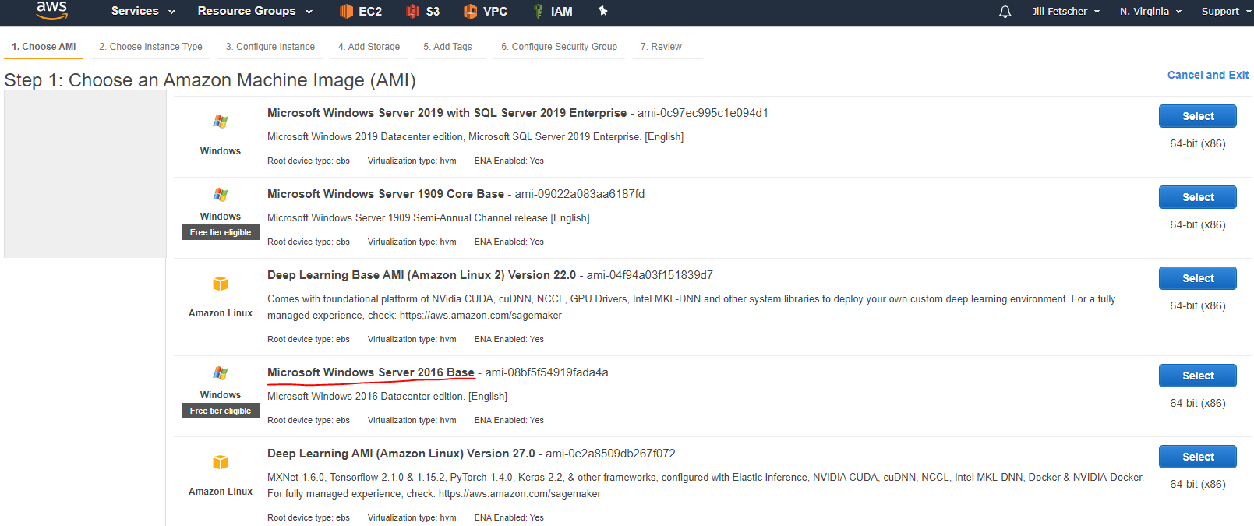Click title Microsoft Windows Server 2016 Base
The width and height of the screenshot is (1254, 526).
(371, 372)
